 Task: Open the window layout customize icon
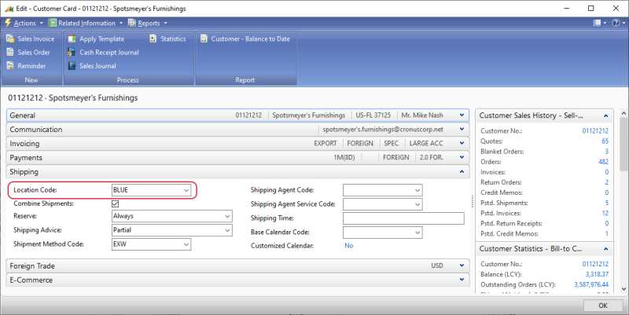[x=598, y=24]
